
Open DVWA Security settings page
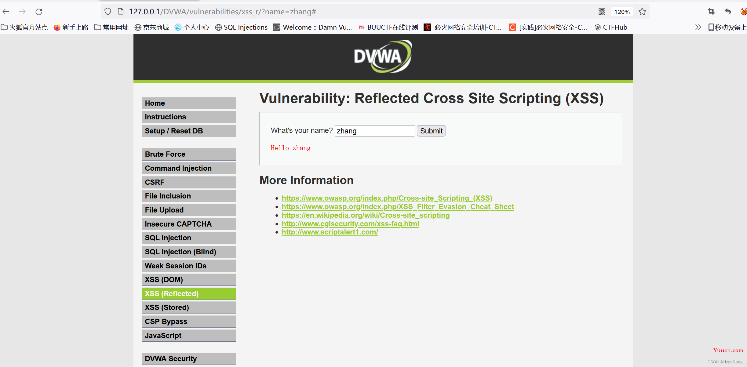[189, 359]
